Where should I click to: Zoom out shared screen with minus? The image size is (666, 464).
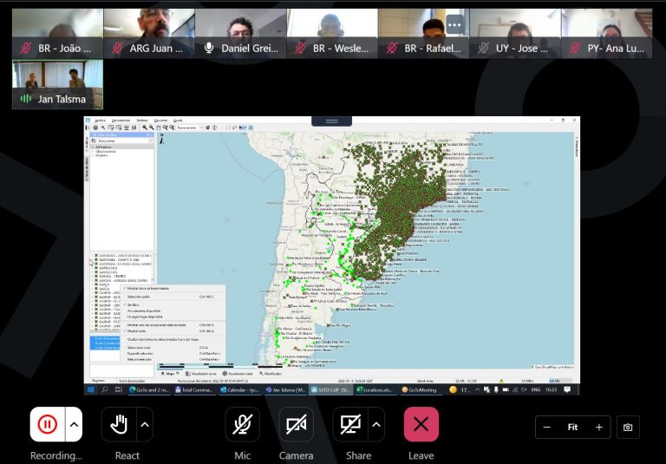[547, 427]
